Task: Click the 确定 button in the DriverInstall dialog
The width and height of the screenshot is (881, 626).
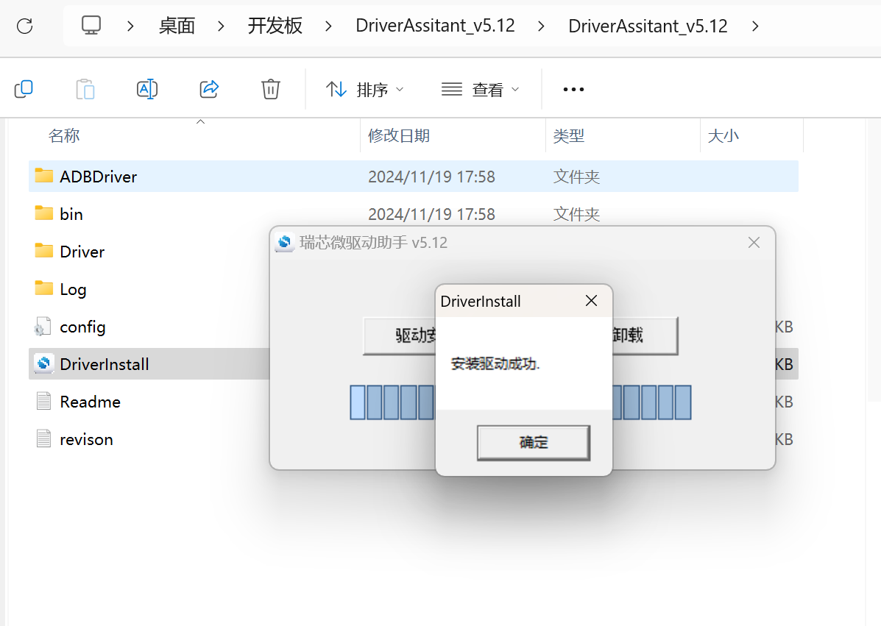Action: pyautogui.click(x=533, y=441)
